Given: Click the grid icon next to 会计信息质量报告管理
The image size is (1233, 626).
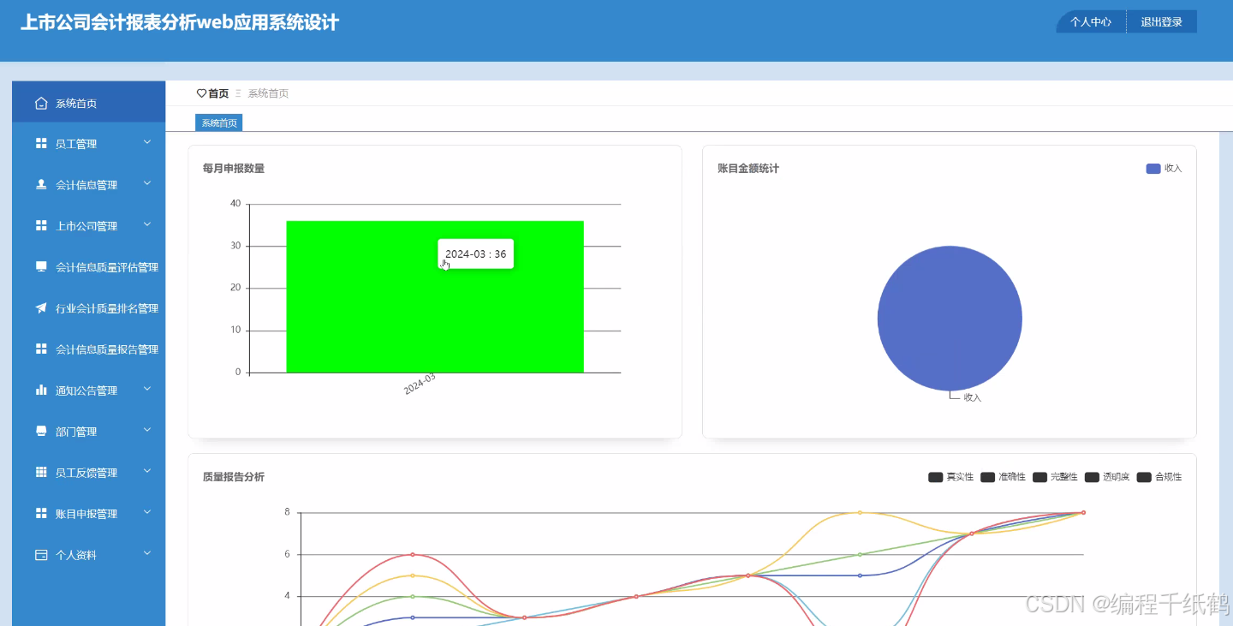Looking at the screenshot, I should coord(41,349).
